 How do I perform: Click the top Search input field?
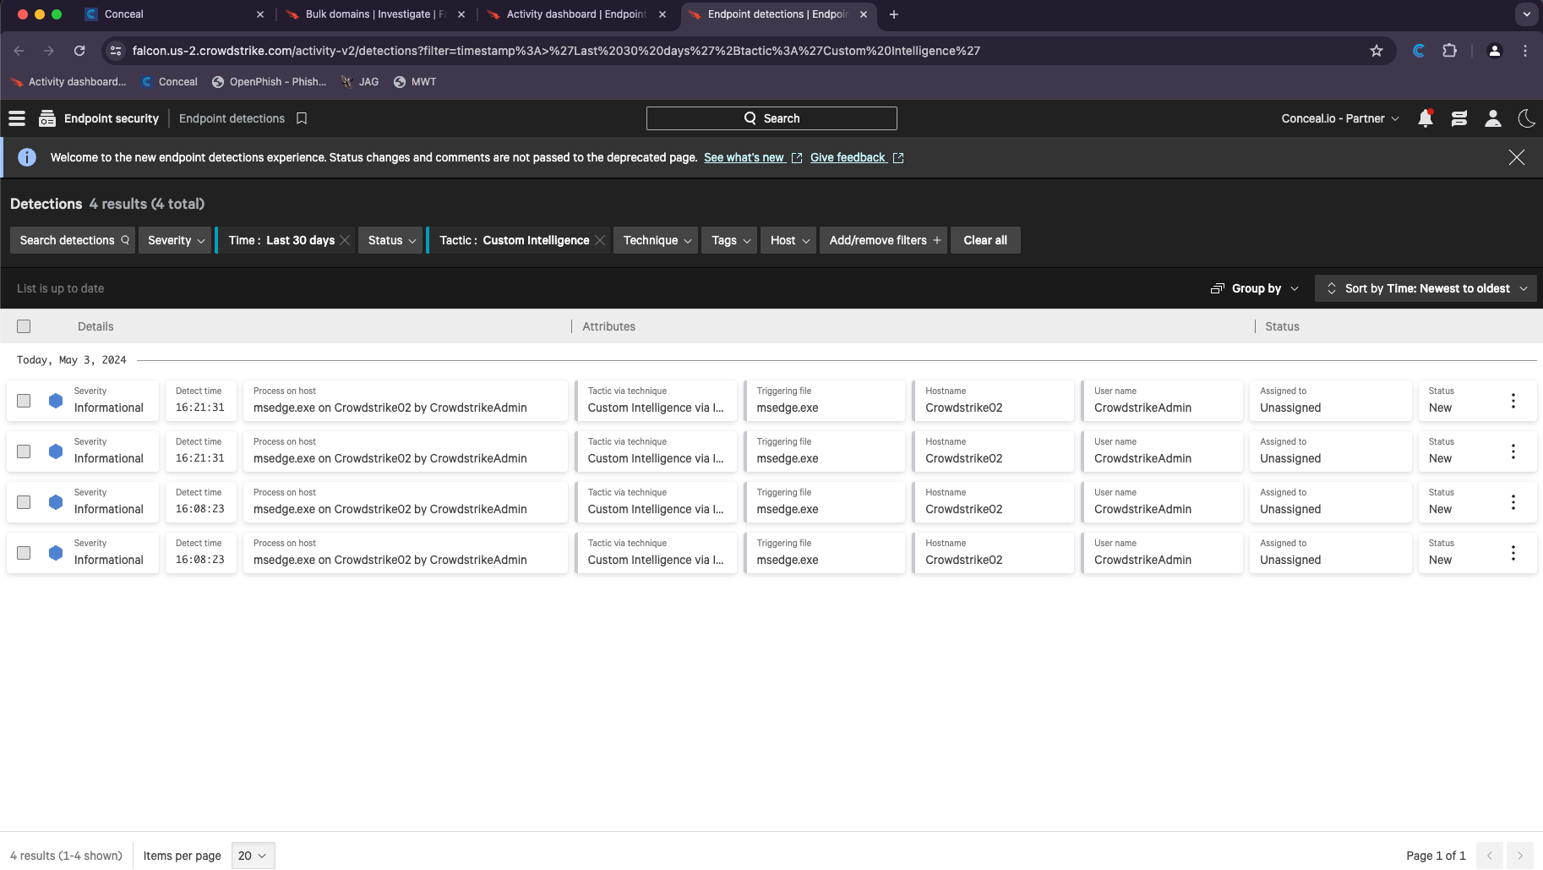point(771,118)
